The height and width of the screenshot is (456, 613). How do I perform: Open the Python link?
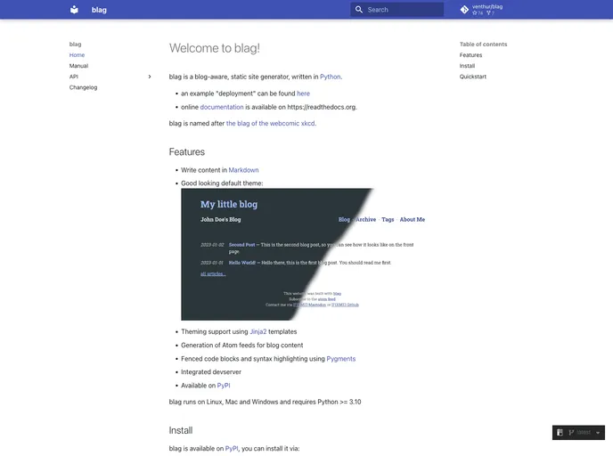click(x=330, y=77)
